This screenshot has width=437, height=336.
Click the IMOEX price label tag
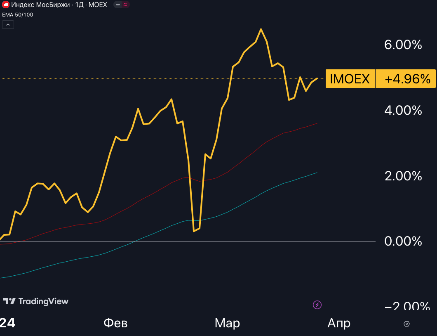[x=350, y=79]
